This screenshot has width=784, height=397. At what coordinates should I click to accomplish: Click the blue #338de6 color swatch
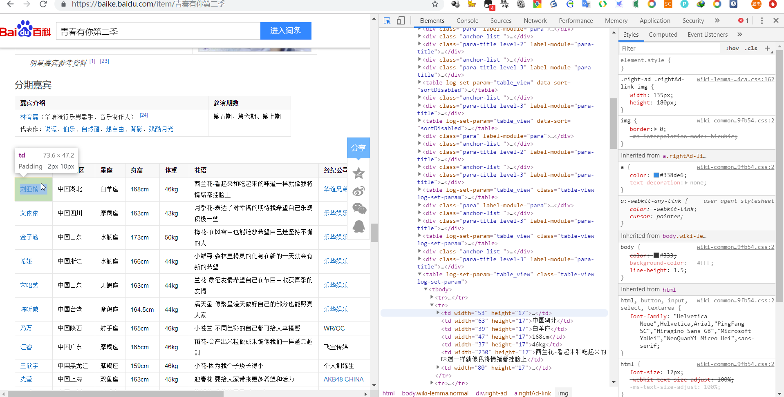[657, 175]
